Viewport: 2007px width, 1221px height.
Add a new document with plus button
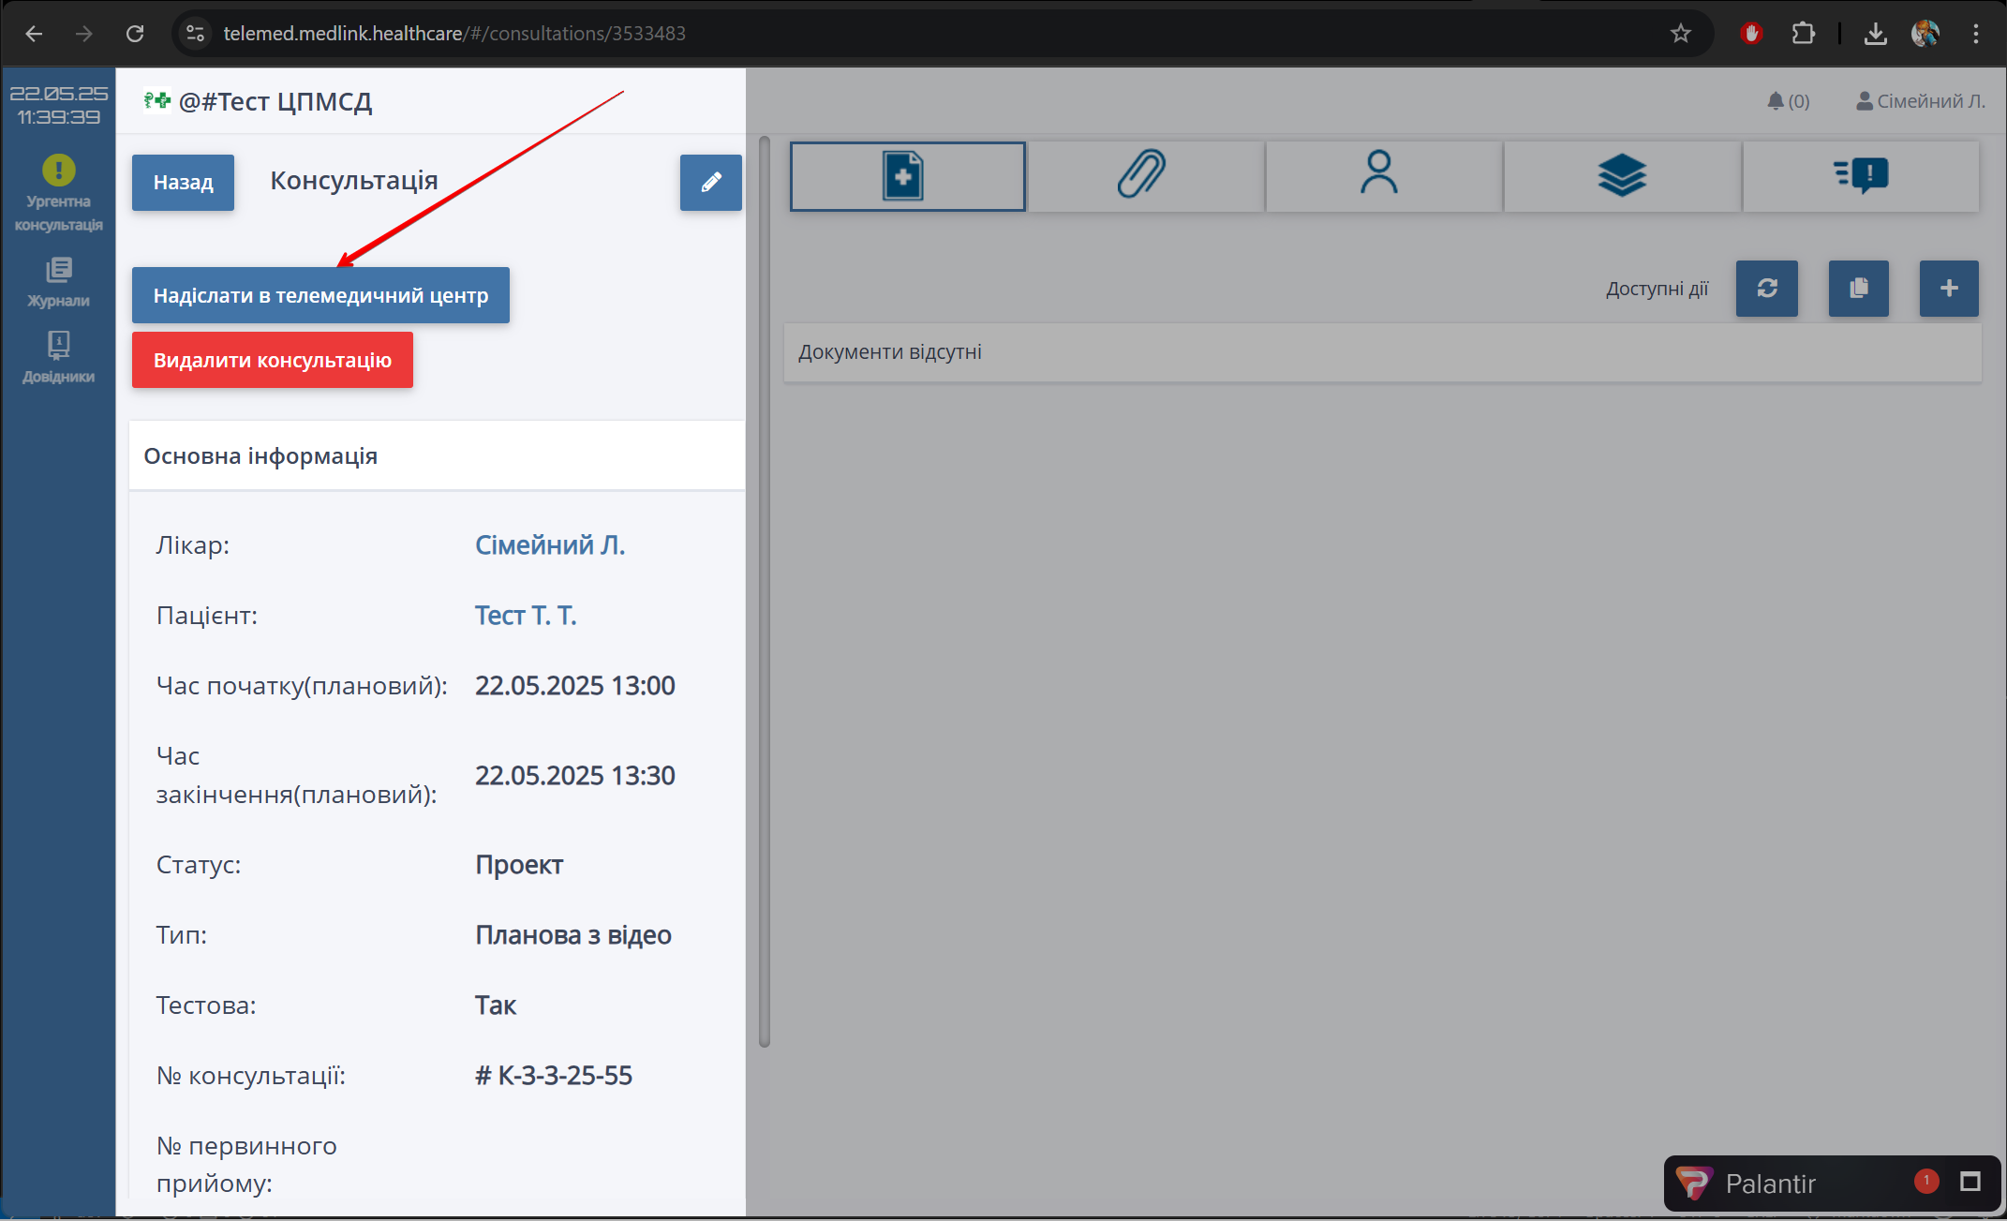tap(1948, 289)
